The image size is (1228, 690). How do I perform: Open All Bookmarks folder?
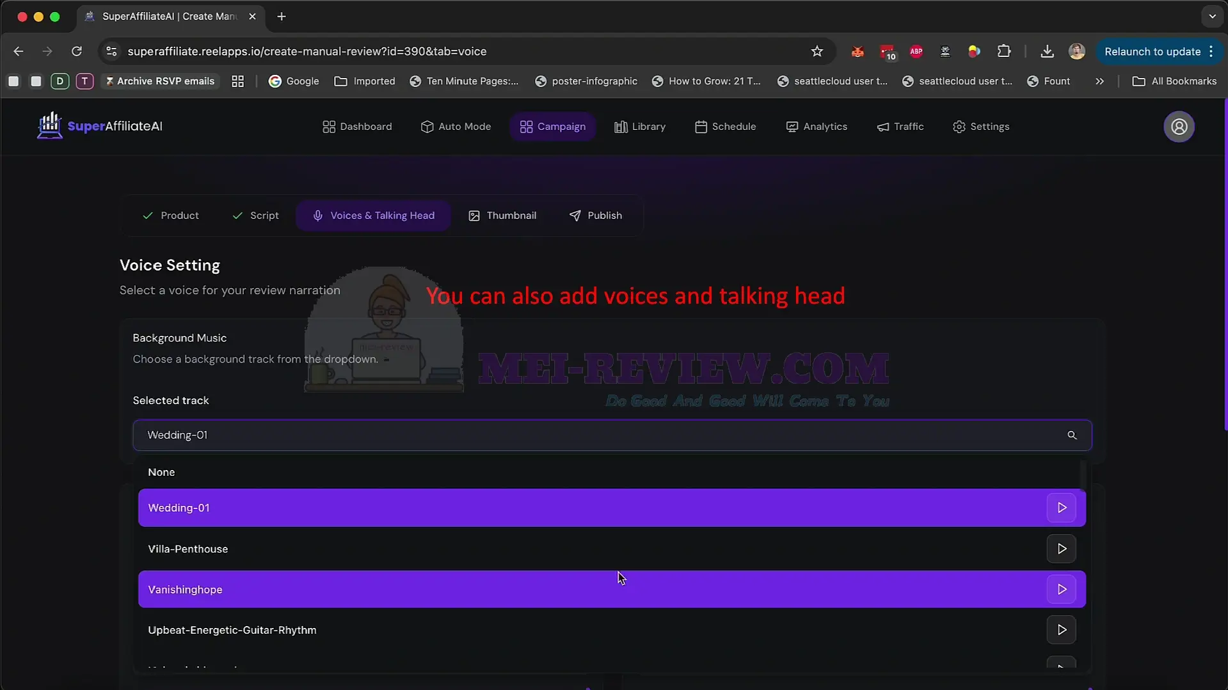click(x=1174, y=81)
